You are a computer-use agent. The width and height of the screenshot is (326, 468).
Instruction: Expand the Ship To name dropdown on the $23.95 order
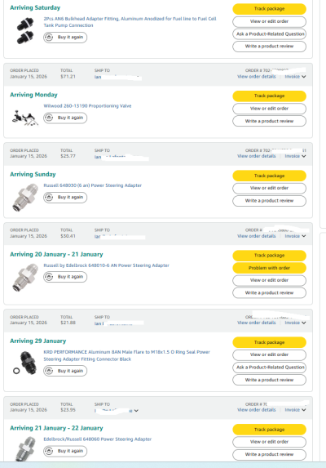pos(136,411)
